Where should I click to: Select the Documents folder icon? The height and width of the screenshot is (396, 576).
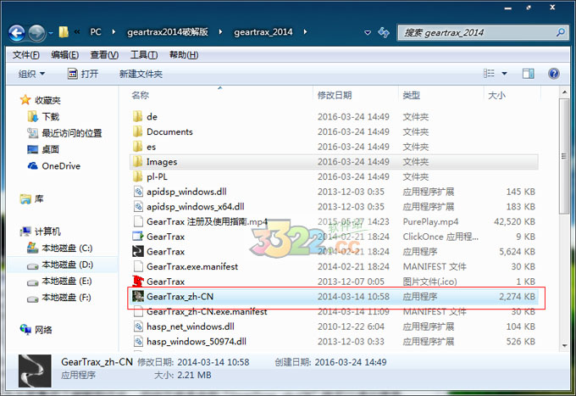click(138, 131)
